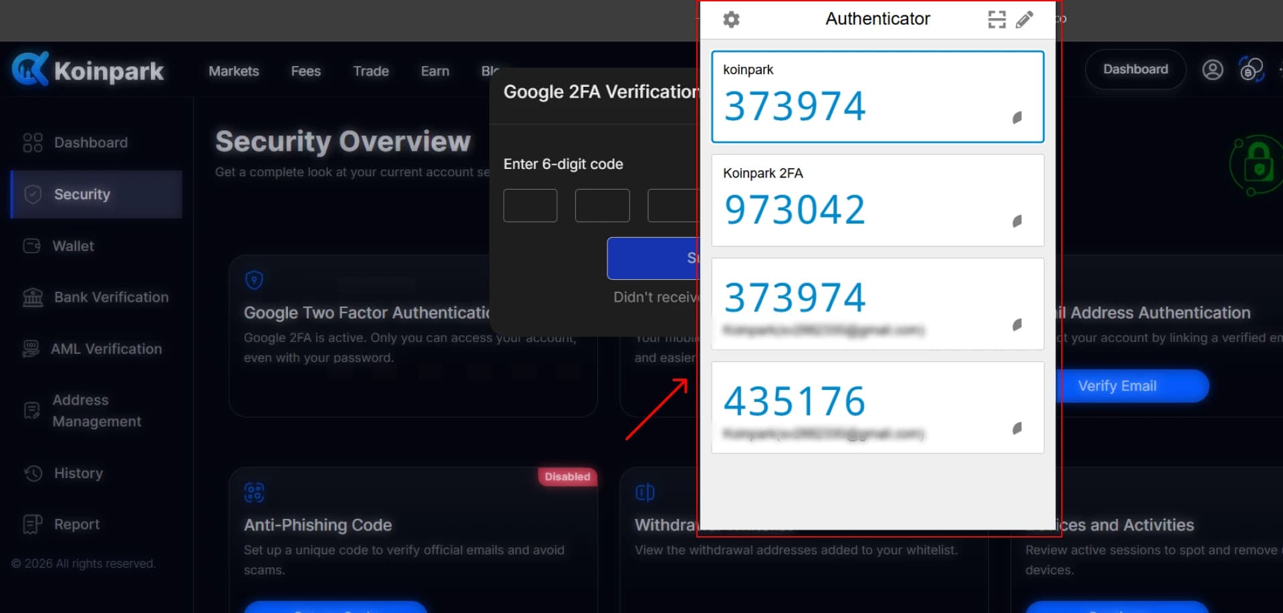
Task: Click the green padlock security icon
Action: 1256,165
